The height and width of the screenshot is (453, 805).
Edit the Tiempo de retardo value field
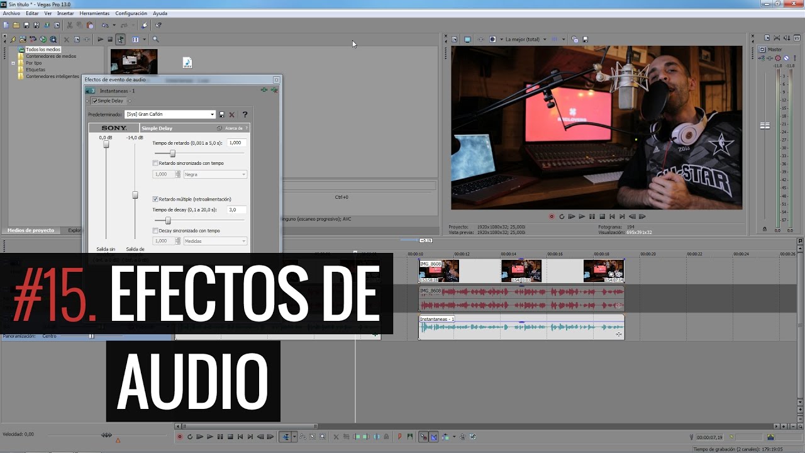pyautogui.click(x=236, y=143)
